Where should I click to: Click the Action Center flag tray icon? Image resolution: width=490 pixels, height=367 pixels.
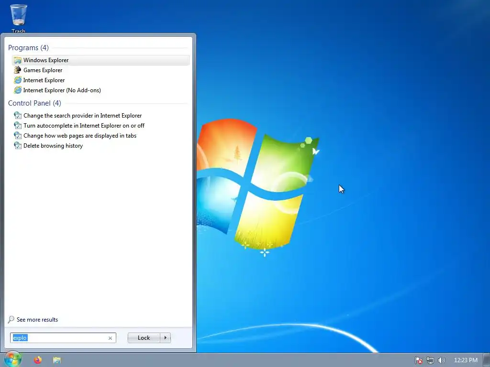418,360
